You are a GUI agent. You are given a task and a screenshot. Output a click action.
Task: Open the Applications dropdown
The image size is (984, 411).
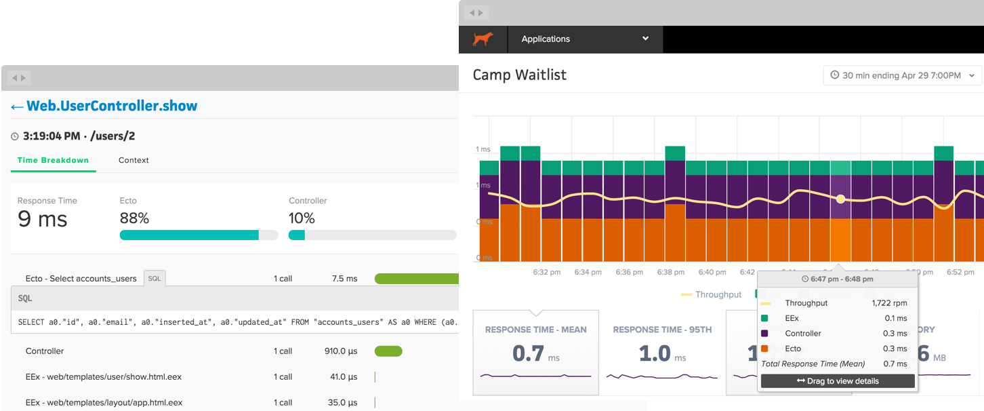tap(585, 39)
